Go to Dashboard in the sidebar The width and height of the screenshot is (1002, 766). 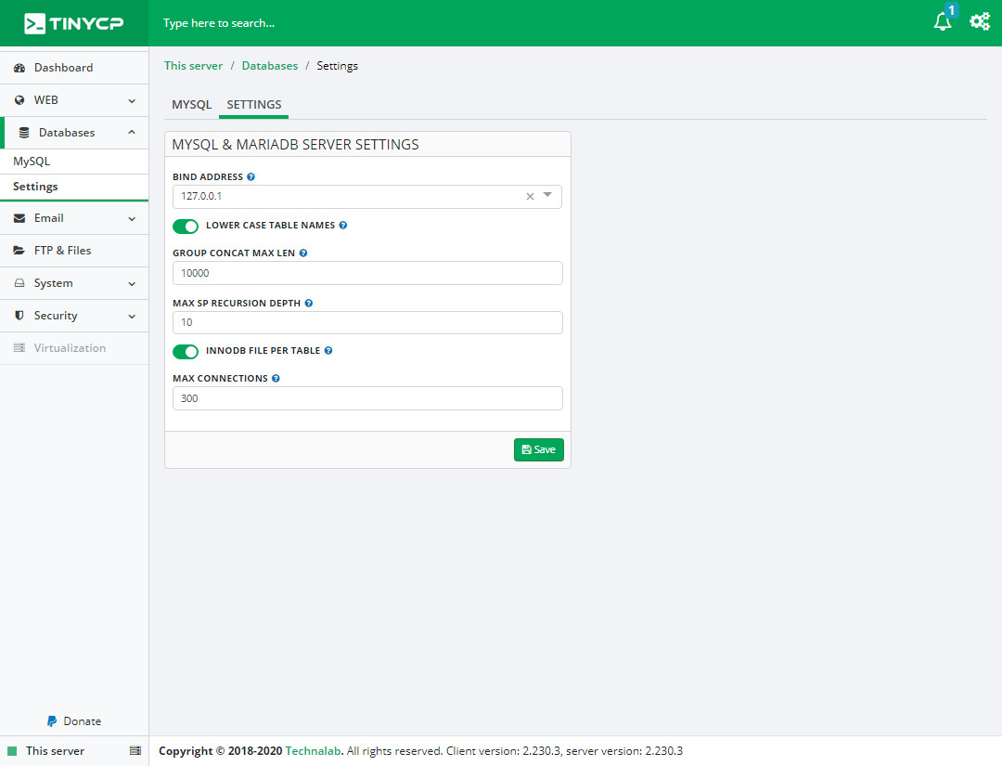coord(74,68)
